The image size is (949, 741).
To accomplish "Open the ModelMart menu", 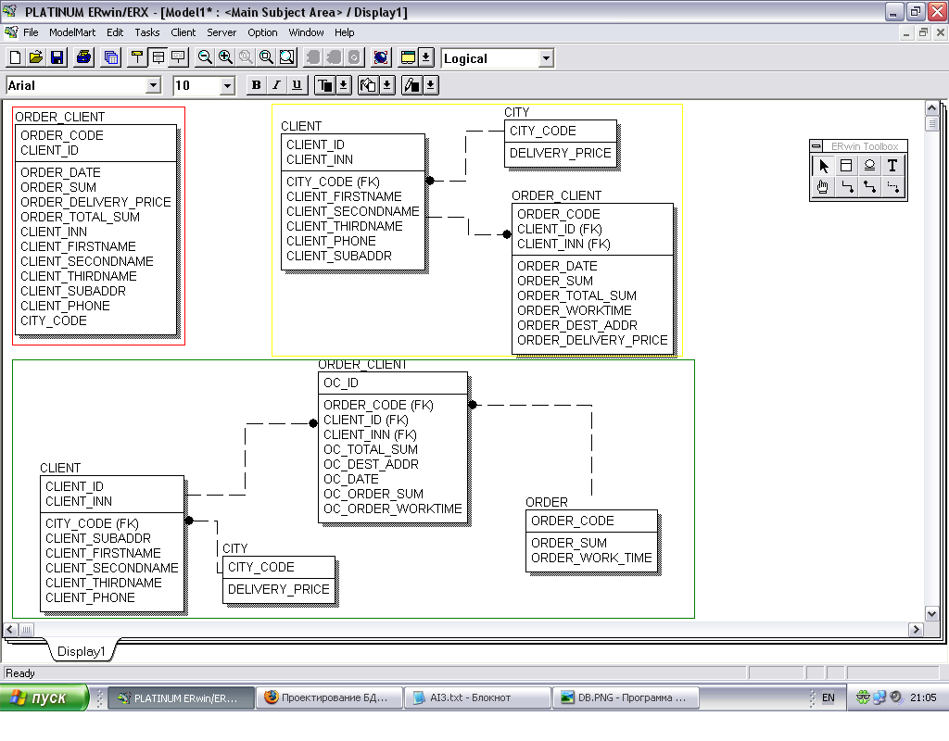I will 72,32.
